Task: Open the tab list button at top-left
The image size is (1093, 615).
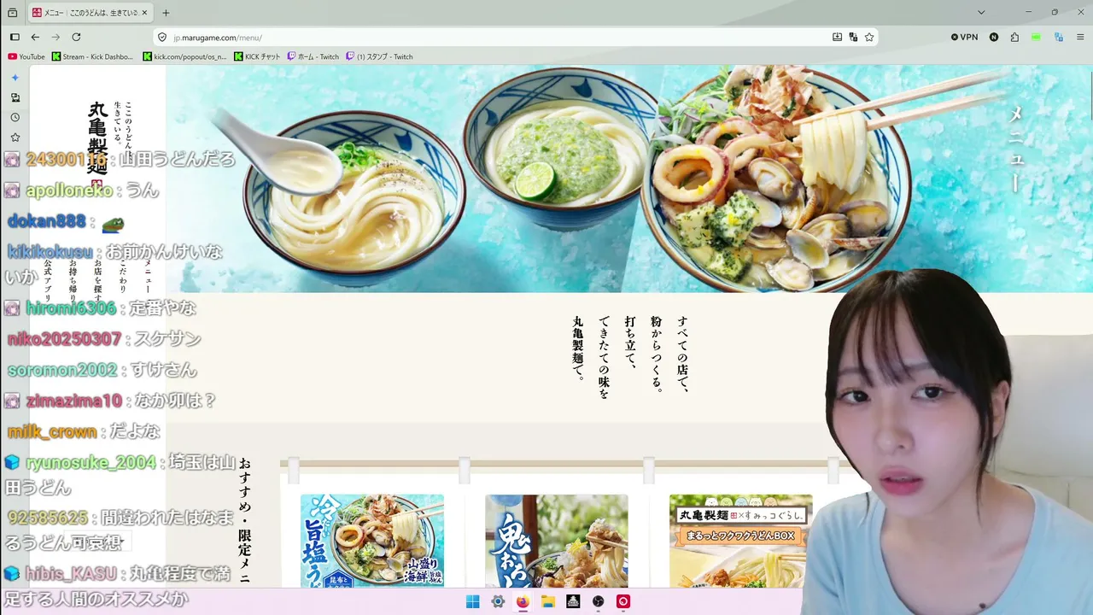Action: [x=12, y=13]
